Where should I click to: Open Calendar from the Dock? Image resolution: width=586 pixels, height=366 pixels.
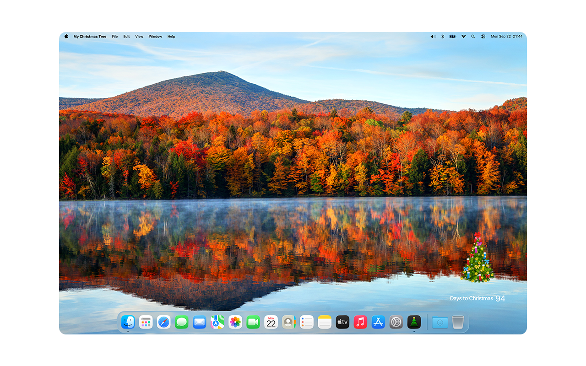click(x=271, y=322)
